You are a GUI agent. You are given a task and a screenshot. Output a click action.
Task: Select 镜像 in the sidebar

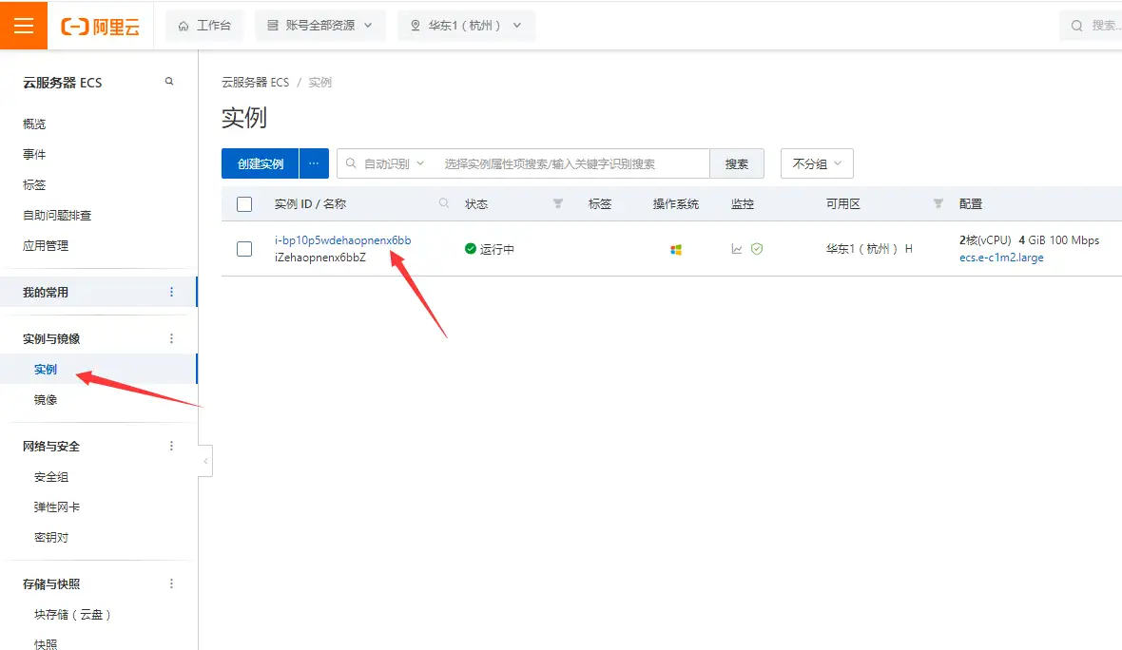click(46, 400)
